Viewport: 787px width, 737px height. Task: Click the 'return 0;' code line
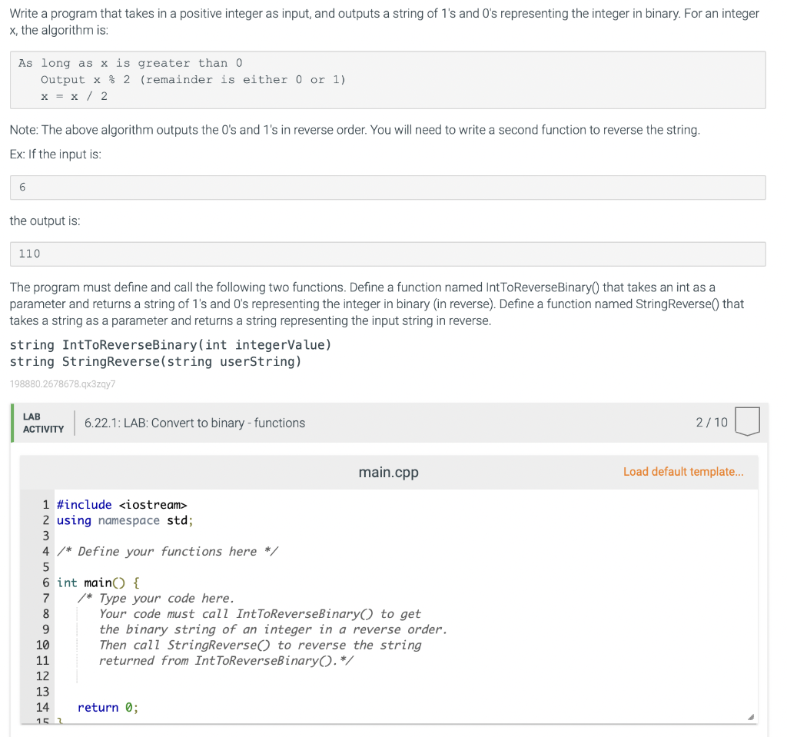108,707
